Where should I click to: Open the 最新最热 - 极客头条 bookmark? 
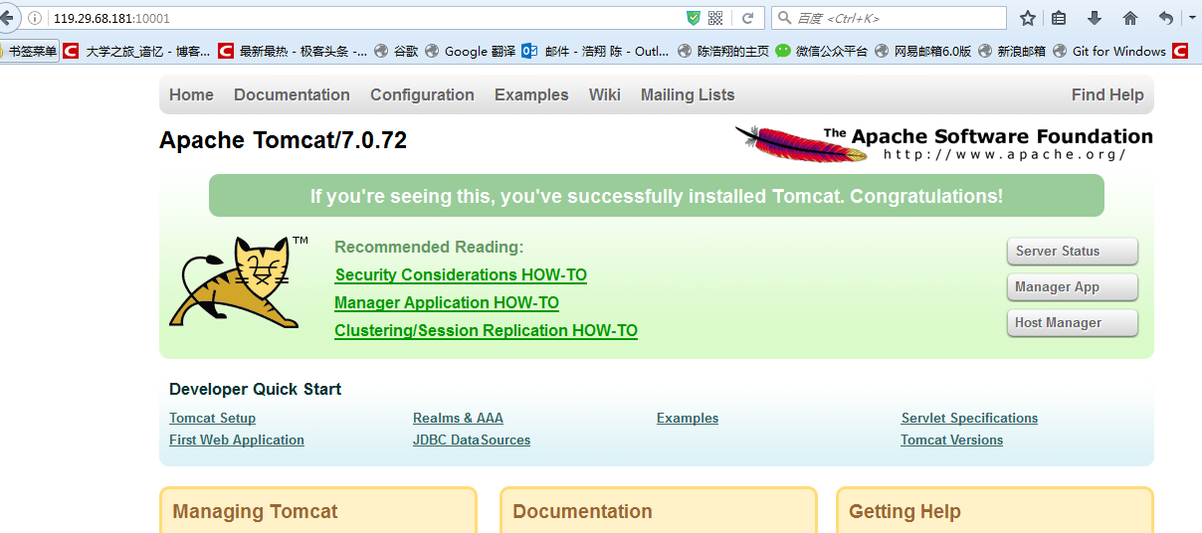click(293, 51)
